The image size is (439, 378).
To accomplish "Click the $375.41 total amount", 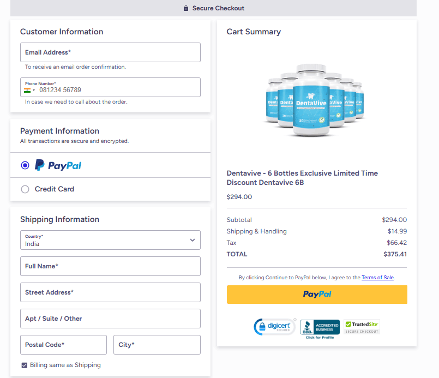I will click(395, 254).
